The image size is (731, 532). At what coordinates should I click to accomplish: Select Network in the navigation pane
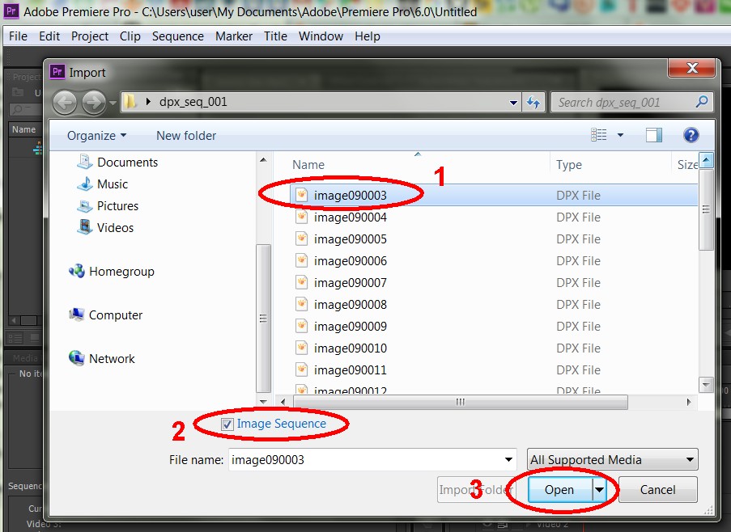click(x=102, y=359)
